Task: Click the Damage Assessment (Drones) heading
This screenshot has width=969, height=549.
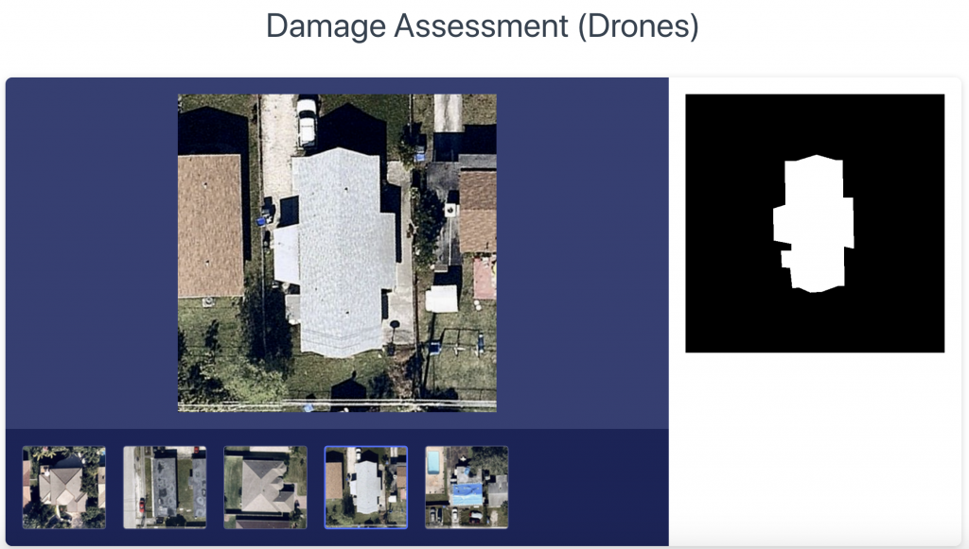Action: 482,26
